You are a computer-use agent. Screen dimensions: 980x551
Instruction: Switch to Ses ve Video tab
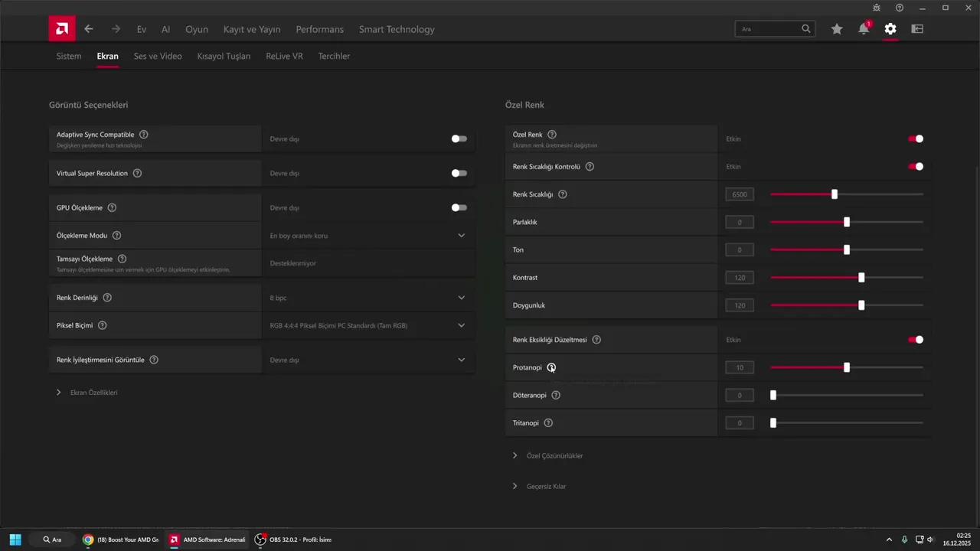[158, 56]
